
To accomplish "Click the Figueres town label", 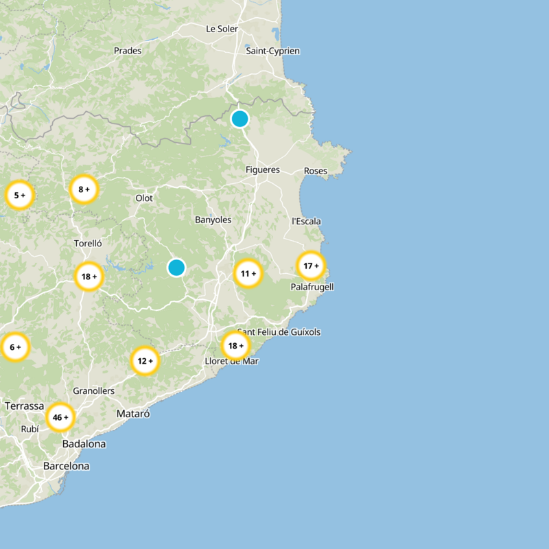I will point(263,170).
